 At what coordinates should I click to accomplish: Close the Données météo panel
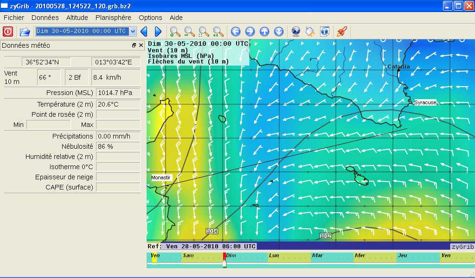tap(141, 45)
